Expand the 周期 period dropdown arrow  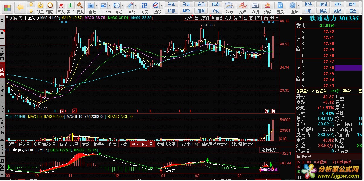click(x=123, y=6)
